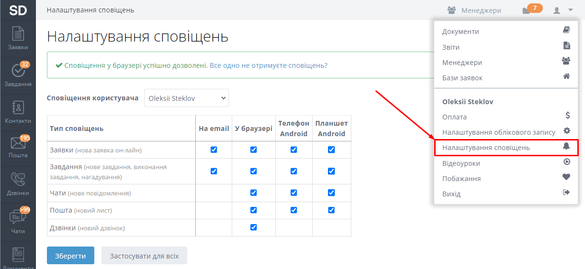Open Заявки in the left sidebar

click(18, 39)
